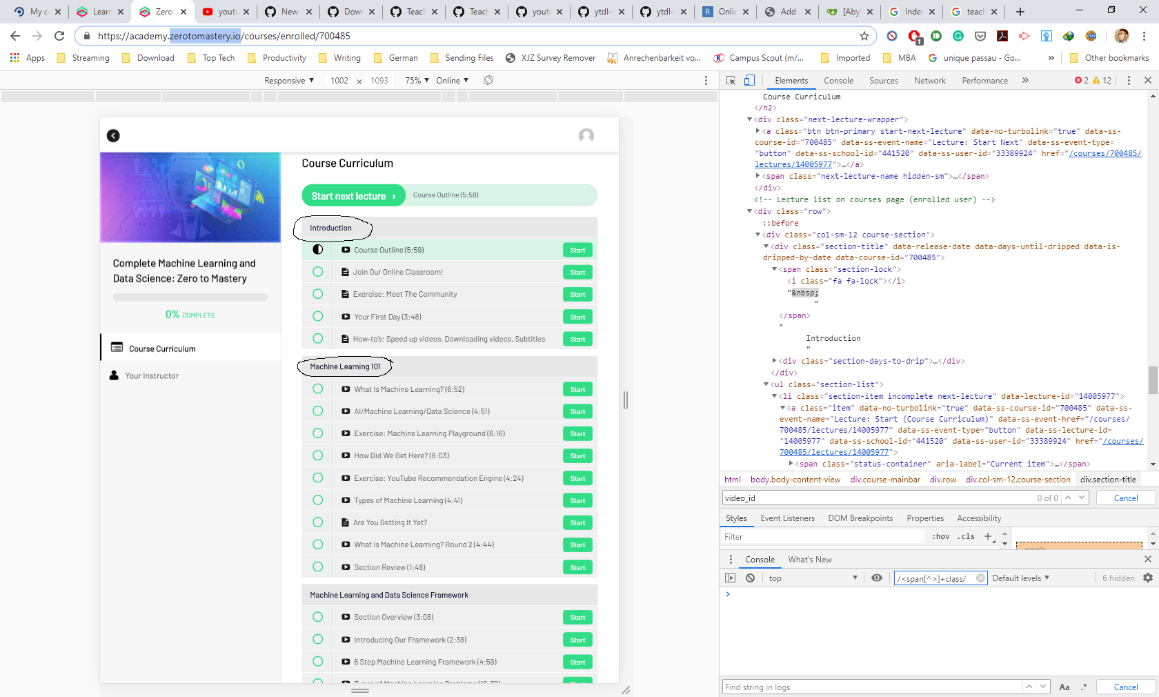
Task: Click status circle for Join Our Online Classroom
Action: (318, 272)
